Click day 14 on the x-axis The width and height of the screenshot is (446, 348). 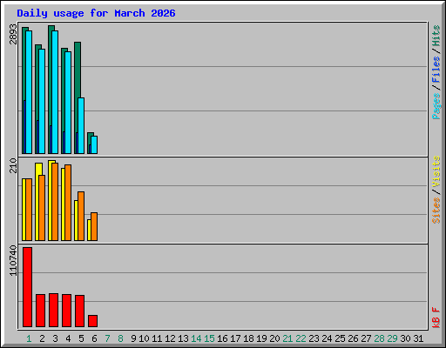point(196,338)
